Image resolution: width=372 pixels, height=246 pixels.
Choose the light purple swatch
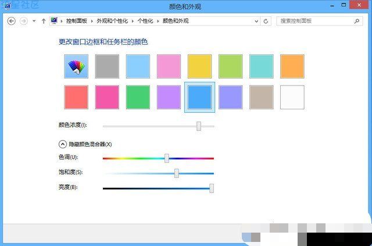click(169, 97)
